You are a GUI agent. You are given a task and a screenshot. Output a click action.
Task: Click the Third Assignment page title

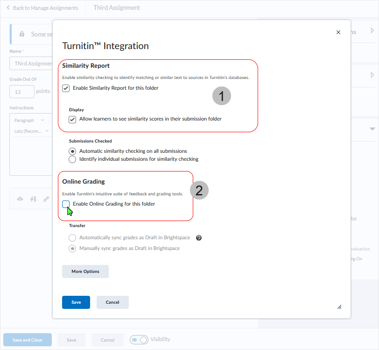pyautogui.click(x=117, y=8)
